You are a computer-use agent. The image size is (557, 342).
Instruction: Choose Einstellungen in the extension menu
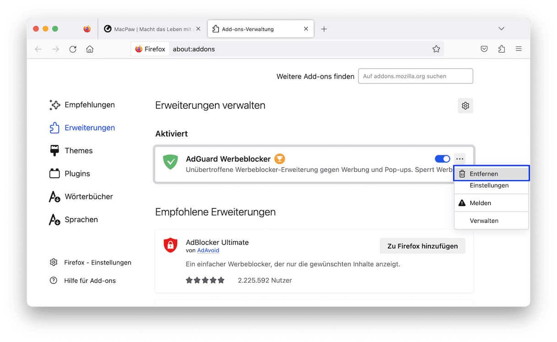coord(489,185)
